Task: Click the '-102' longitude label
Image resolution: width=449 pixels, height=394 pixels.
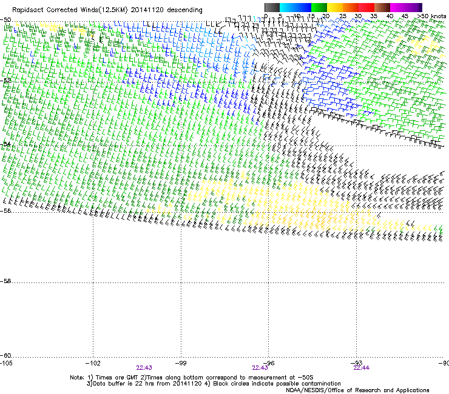Action: coord(93,363)
